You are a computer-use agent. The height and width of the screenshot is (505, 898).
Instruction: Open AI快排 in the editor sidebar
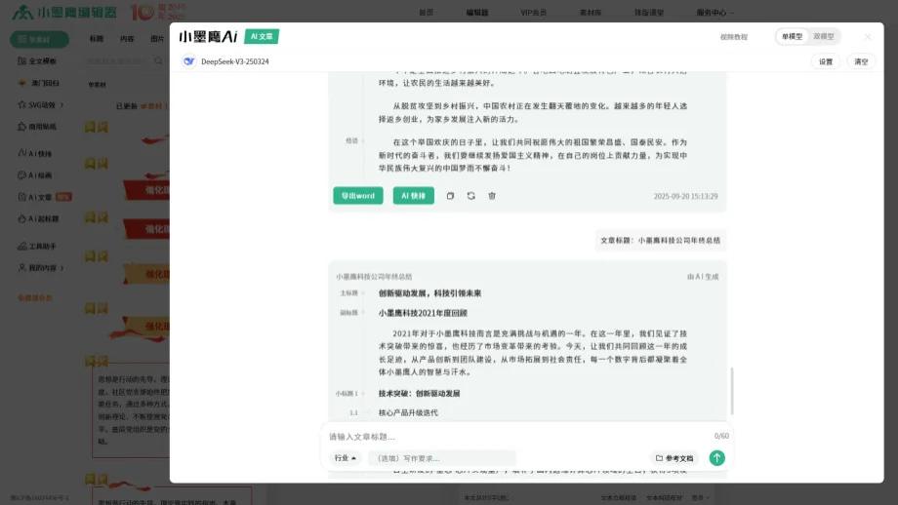tap(35, 153)
